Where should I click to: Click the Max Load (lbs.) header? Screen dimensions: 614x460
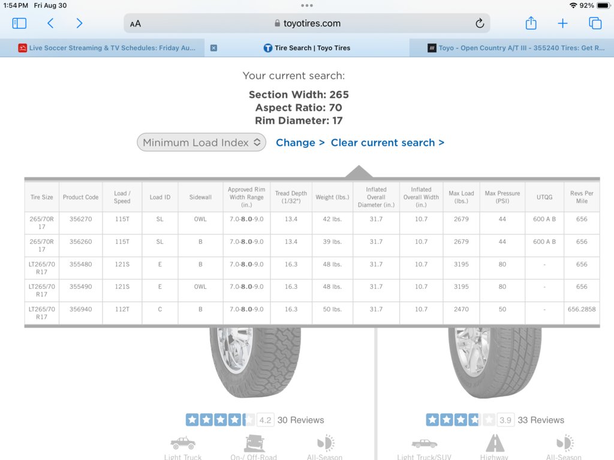click(461, 197)
